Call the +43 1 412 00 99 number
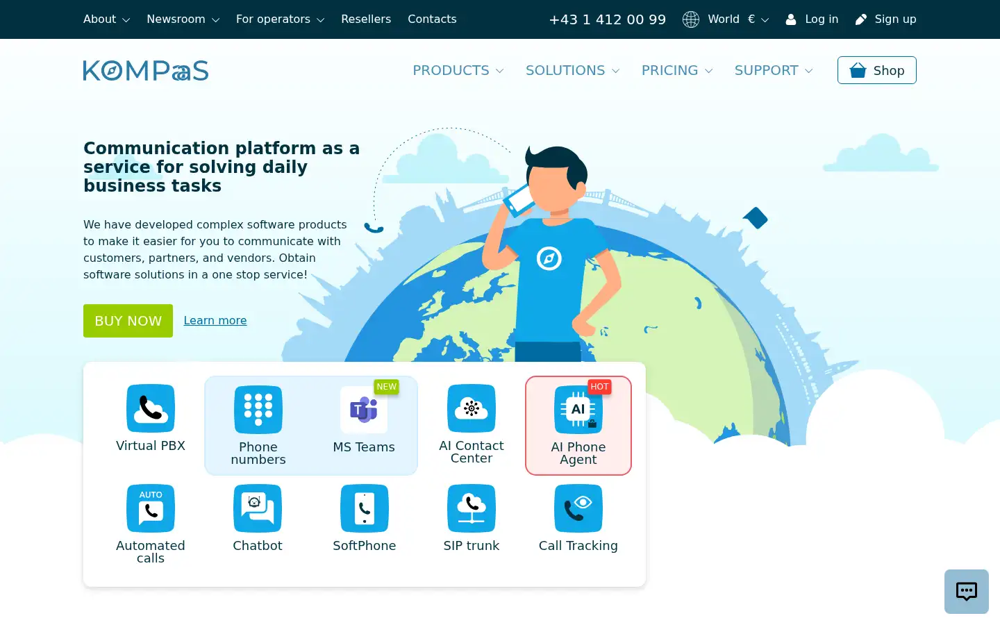1000x625 pixels. (x=608, y=19)
